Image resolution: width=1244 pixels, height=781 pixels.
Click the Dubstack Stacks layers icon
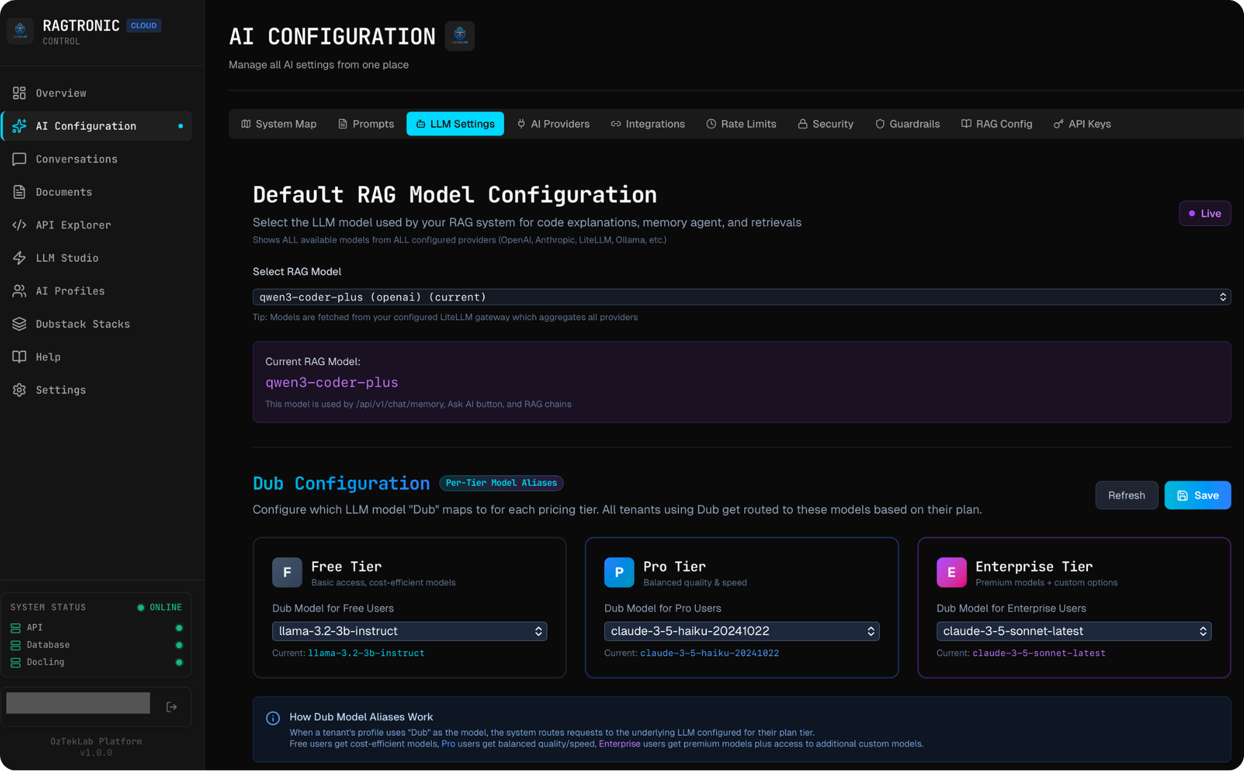pyautogui.click(x=19, y=324)
